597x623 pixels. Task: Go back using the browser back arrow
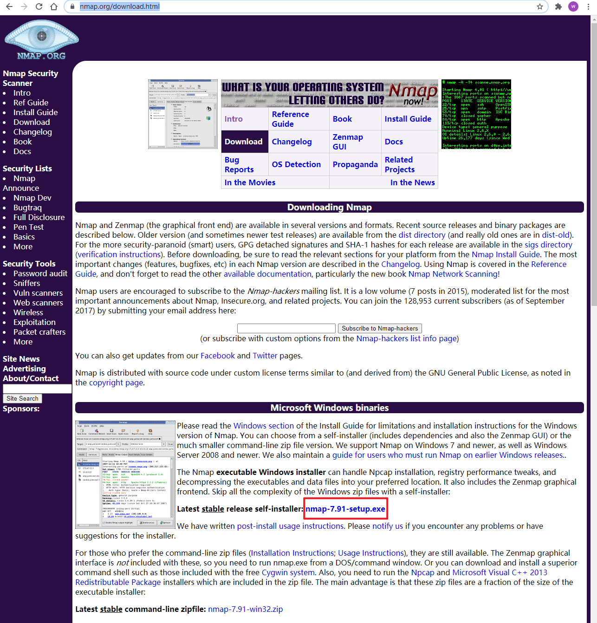point(9,6)
